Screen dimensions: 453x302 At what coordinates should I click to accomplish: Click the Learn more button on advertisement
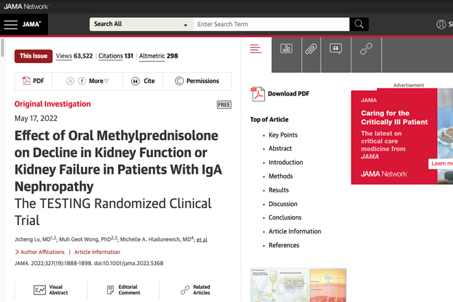441,163
